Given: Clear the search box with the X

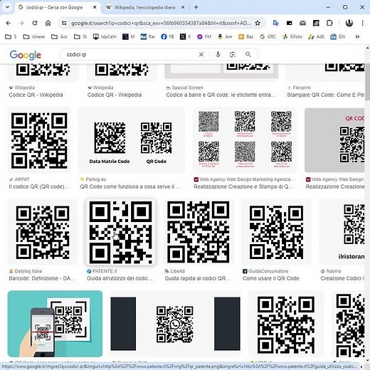Looking at the screenshot, I should point(201,55).
